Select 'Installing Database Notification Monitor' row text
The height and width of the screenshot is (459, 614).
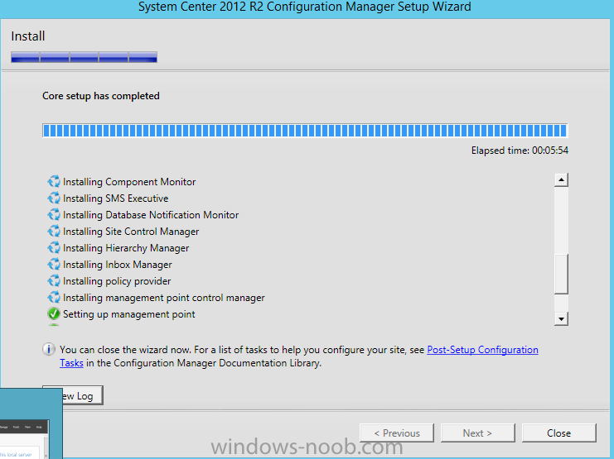pyautogui.click(x=151, y=215)
